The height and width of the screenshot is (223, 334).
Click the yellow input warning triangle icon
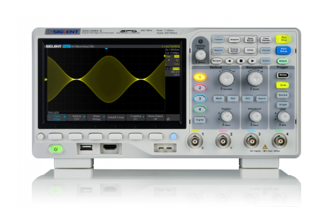click(265, 147)
